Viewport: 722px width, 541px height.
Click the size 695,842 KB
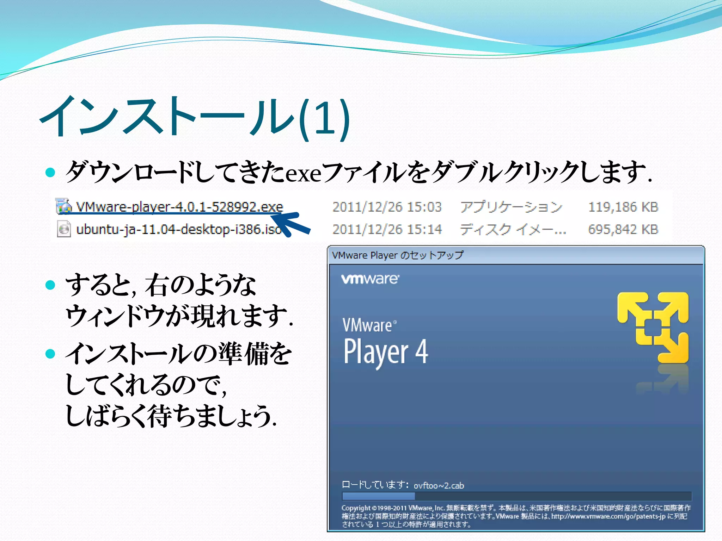[x=623, y=229]
